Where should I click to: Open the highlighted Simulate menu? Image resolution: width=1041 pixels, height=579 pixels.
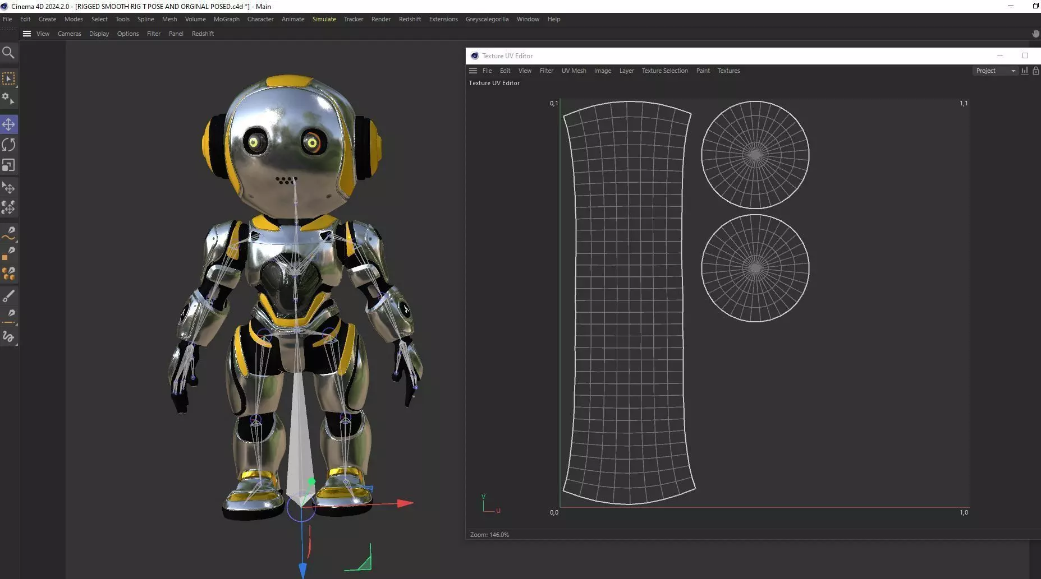tap(324, 19)
